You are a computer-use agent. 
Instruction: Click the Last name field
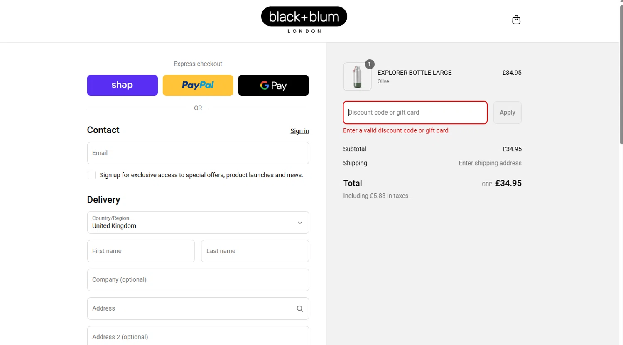pyautogui.click(x=255, y=251)
